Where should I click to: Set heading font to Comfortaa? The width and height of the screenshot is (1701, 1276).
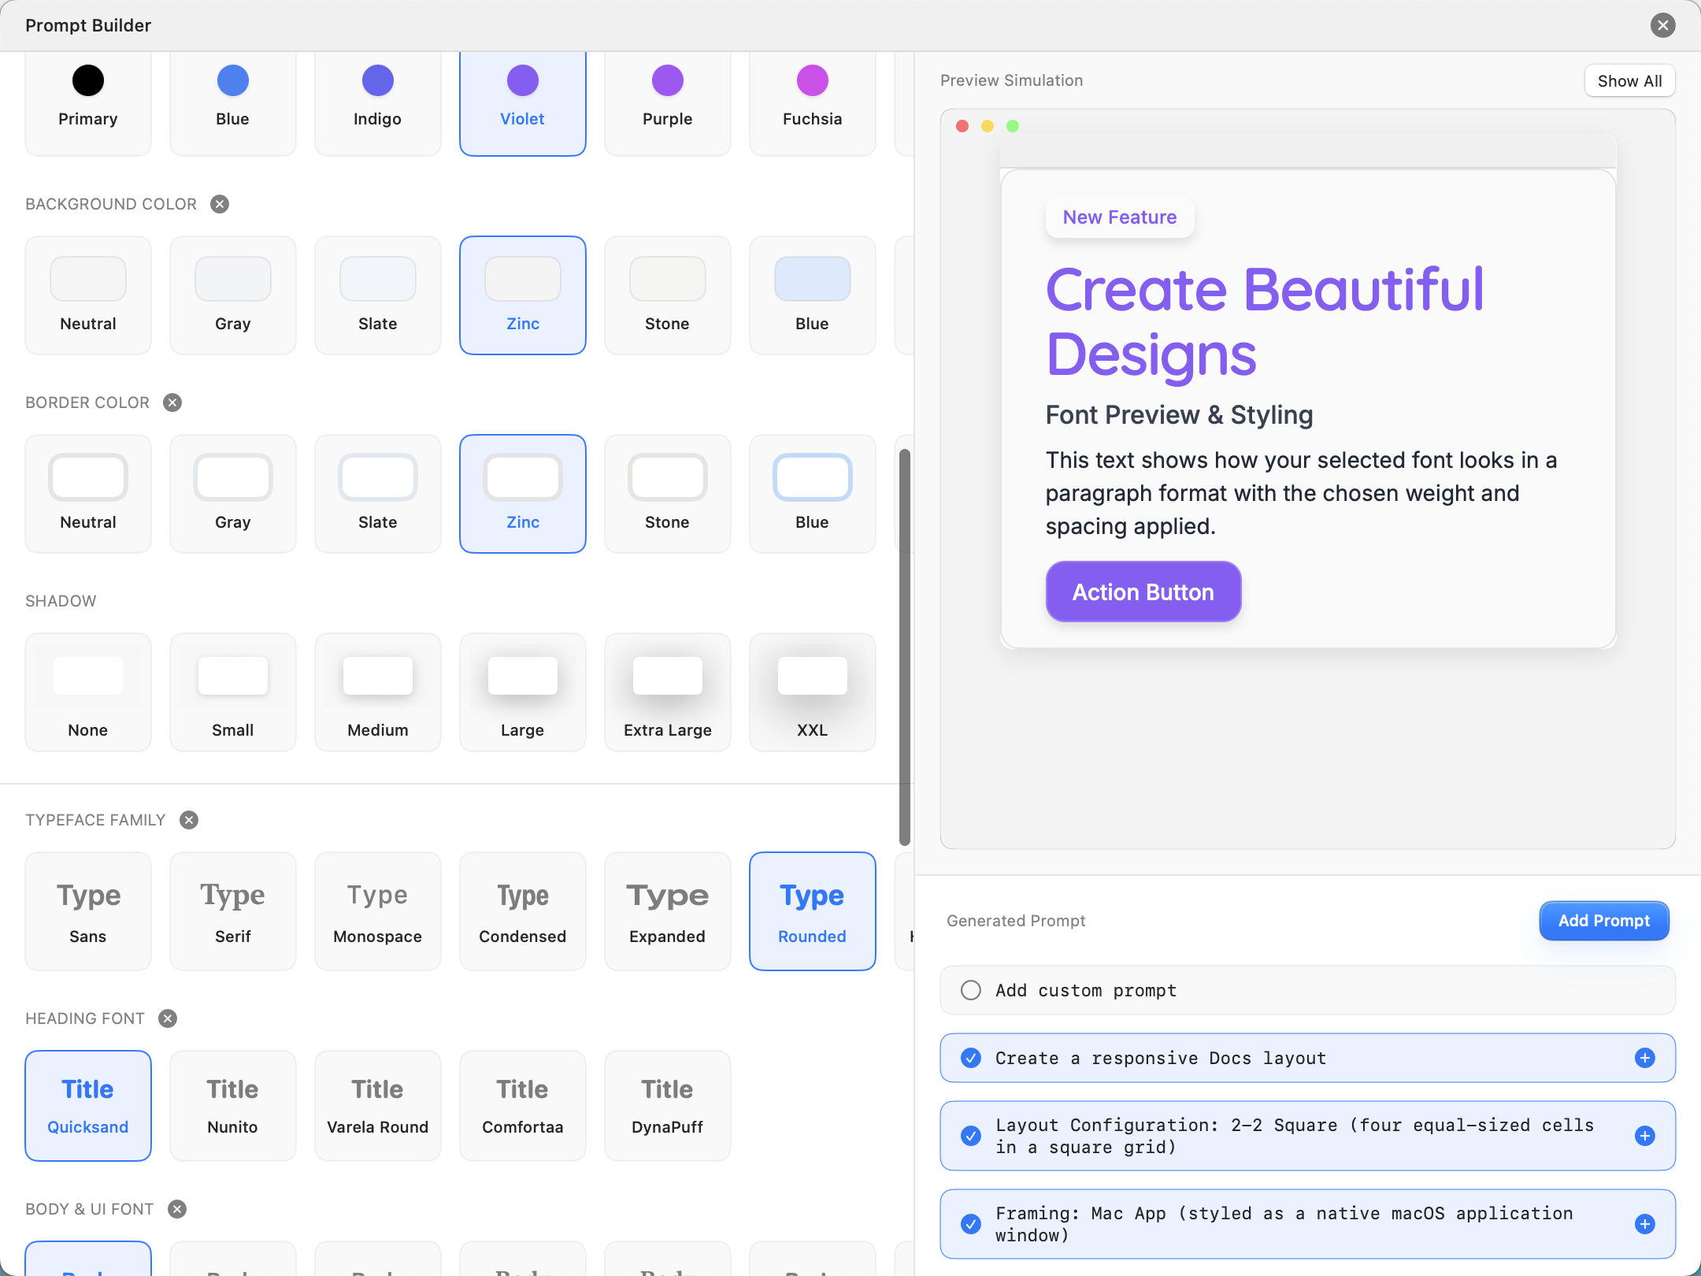pos(523,1106)
